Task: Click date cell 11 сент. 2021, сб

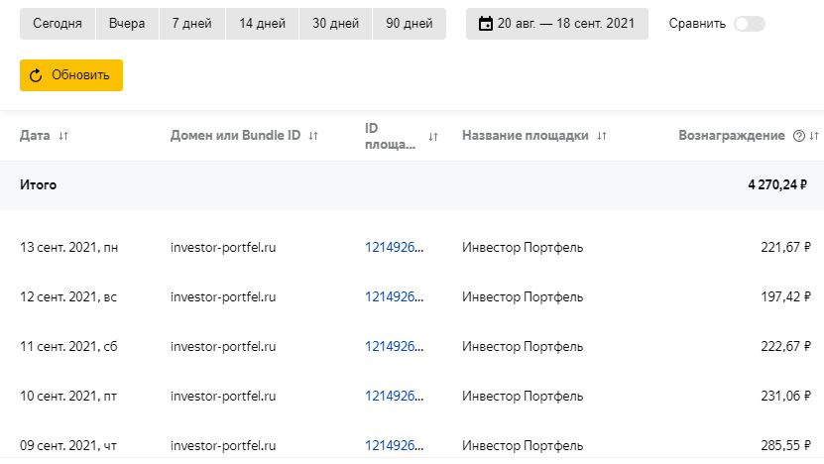Action: [x=68, y=346]
